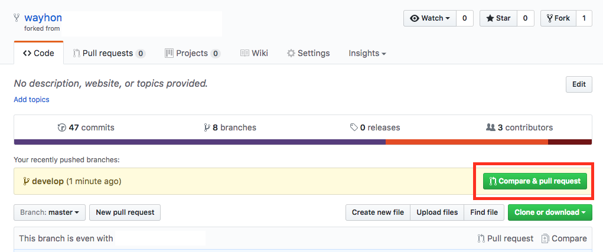Click the Find file button
Viewport: 603px width, 252px height.
(x=484, y=212)
